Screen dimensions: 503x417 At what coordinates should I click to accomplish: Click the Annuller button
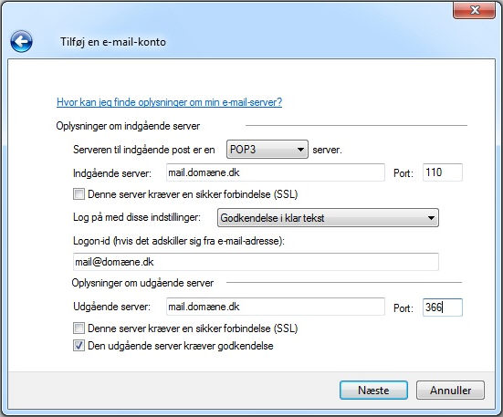click(x=450, y=390)
